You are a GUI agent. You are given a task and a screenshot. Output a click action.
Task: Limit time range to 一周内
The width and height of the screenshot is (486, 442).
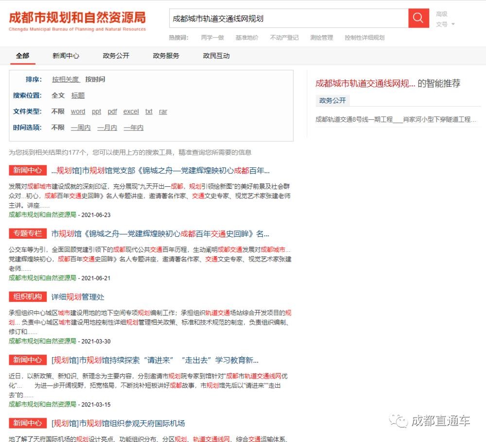click(x=81, y=128)
